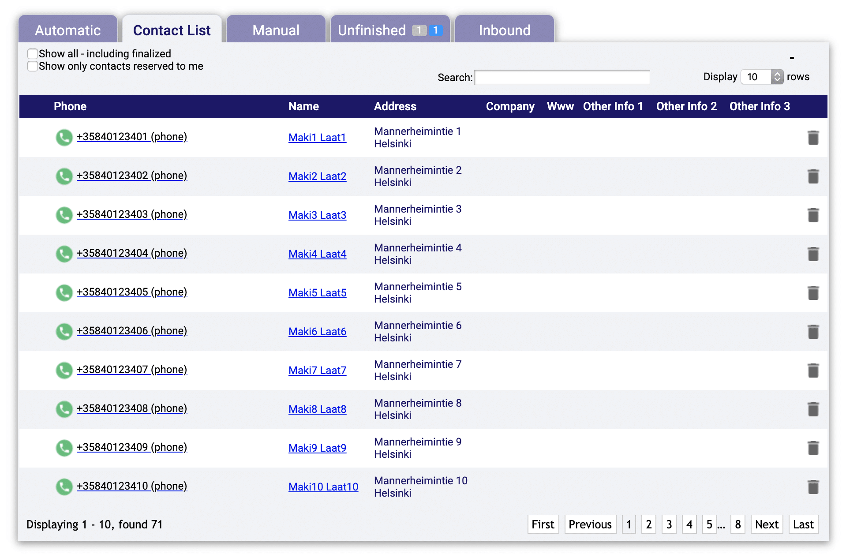Call +35840123402 (phone) link

[132, 176]
